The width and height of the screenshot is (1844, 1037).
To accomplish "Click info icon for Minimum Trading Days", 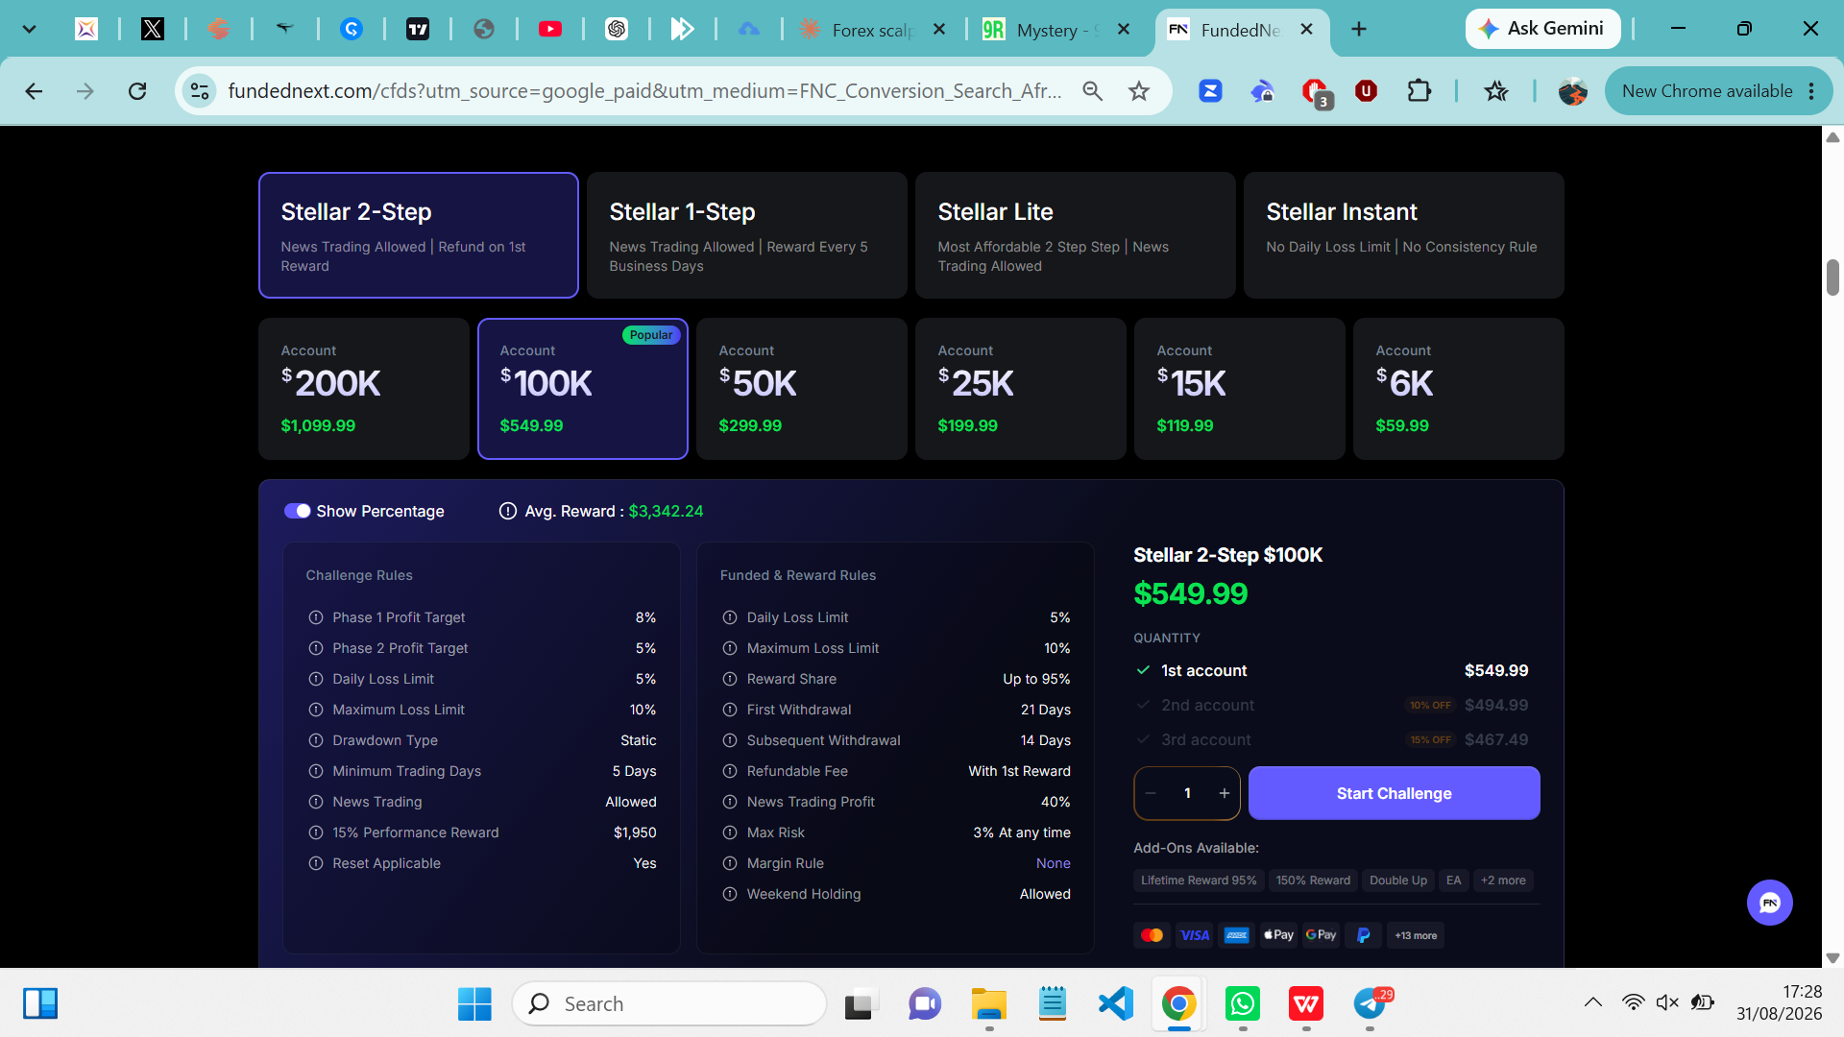I will tap(316, 771).
